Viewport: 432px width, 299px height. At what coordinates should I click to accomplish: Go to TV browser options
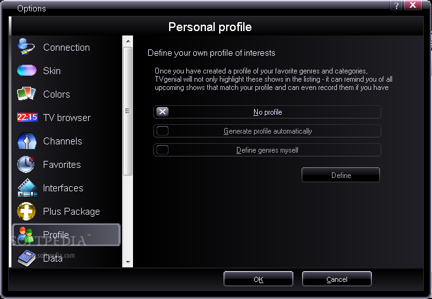click(x=67, y=118)
